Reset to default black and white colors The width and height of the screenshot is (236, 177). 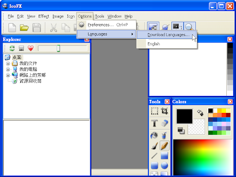tap(181, 130)
